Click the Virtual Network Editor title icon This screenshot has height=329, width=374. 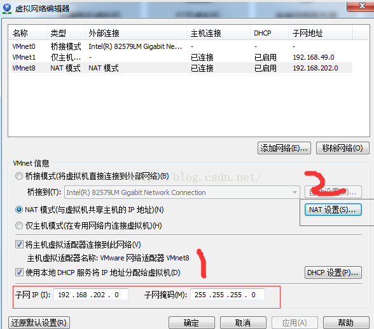click(x=7, y=9)
